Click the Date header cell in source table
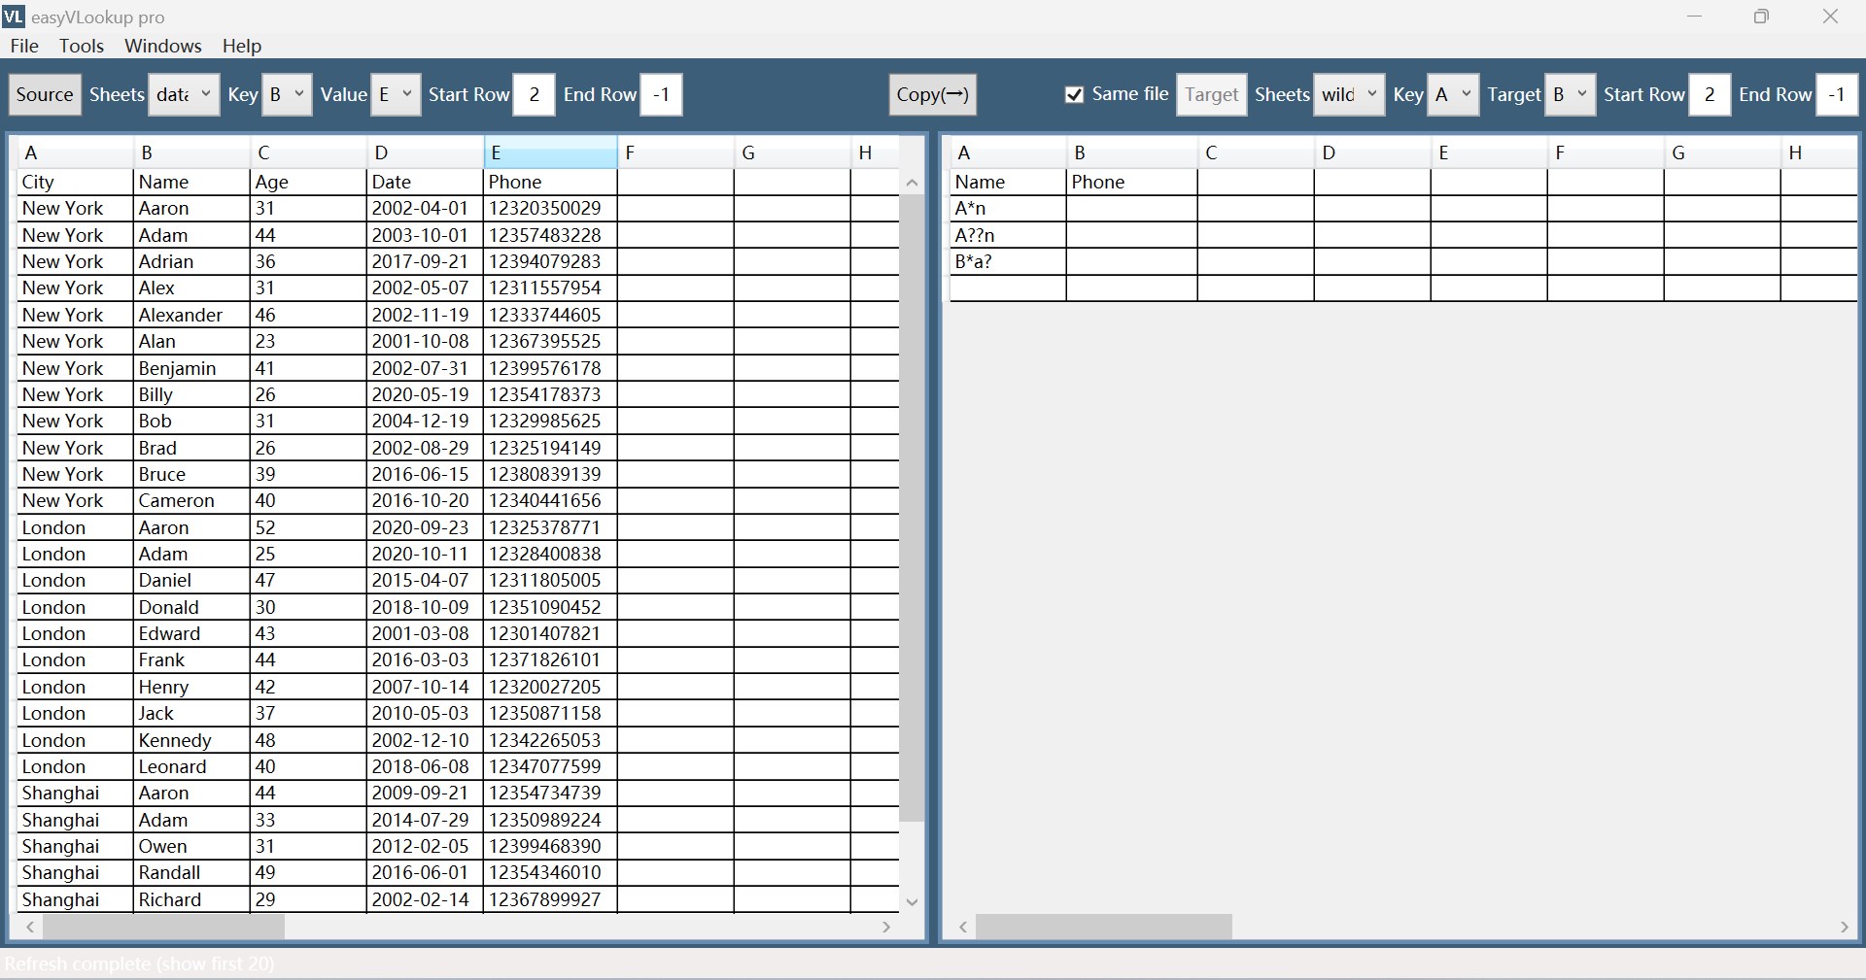This screenshot has width=1866, height=980. (425, 182)
